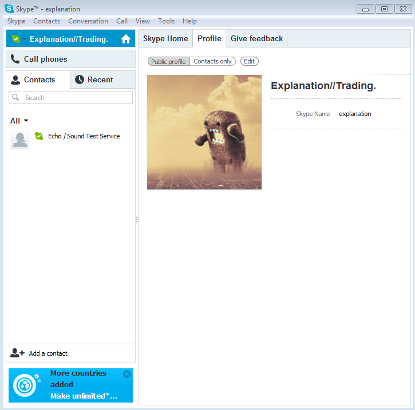Click the add contact person-plus icon
The image size is (415, 410).
18,353
